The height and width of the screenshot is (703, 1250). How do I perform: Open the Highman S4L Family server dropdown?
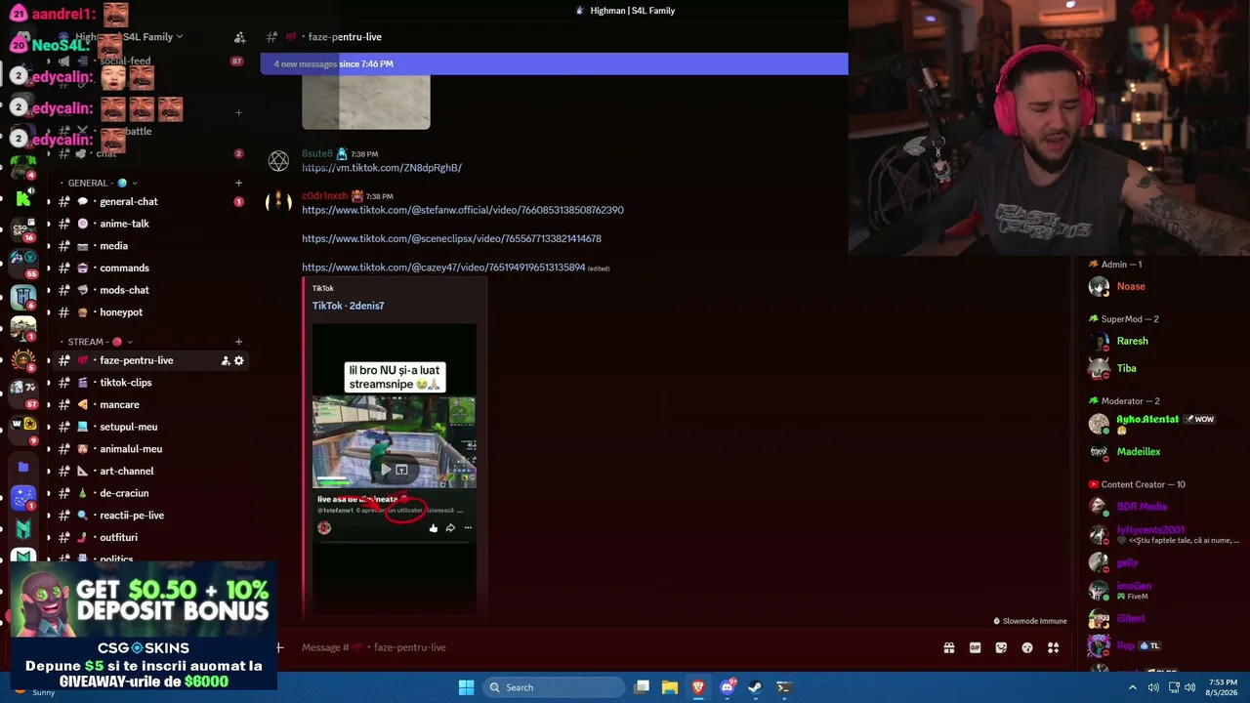(x=129, y=37)
